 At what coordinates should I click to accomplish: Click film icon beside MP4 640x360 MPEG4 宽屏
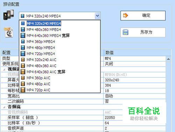[x=23, y=36]
